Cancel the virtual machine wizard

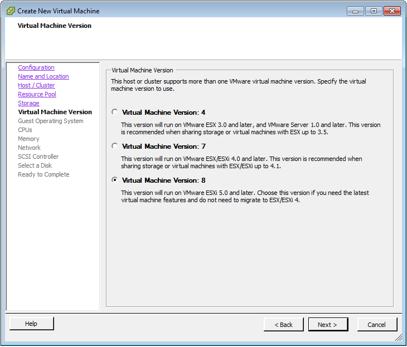point(377,324)
